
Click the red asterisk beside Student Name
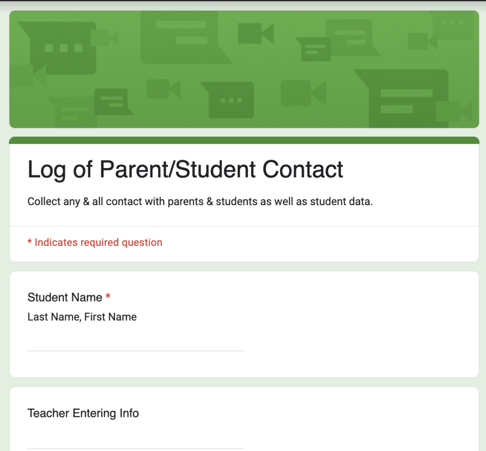click(x=108, y=296)
